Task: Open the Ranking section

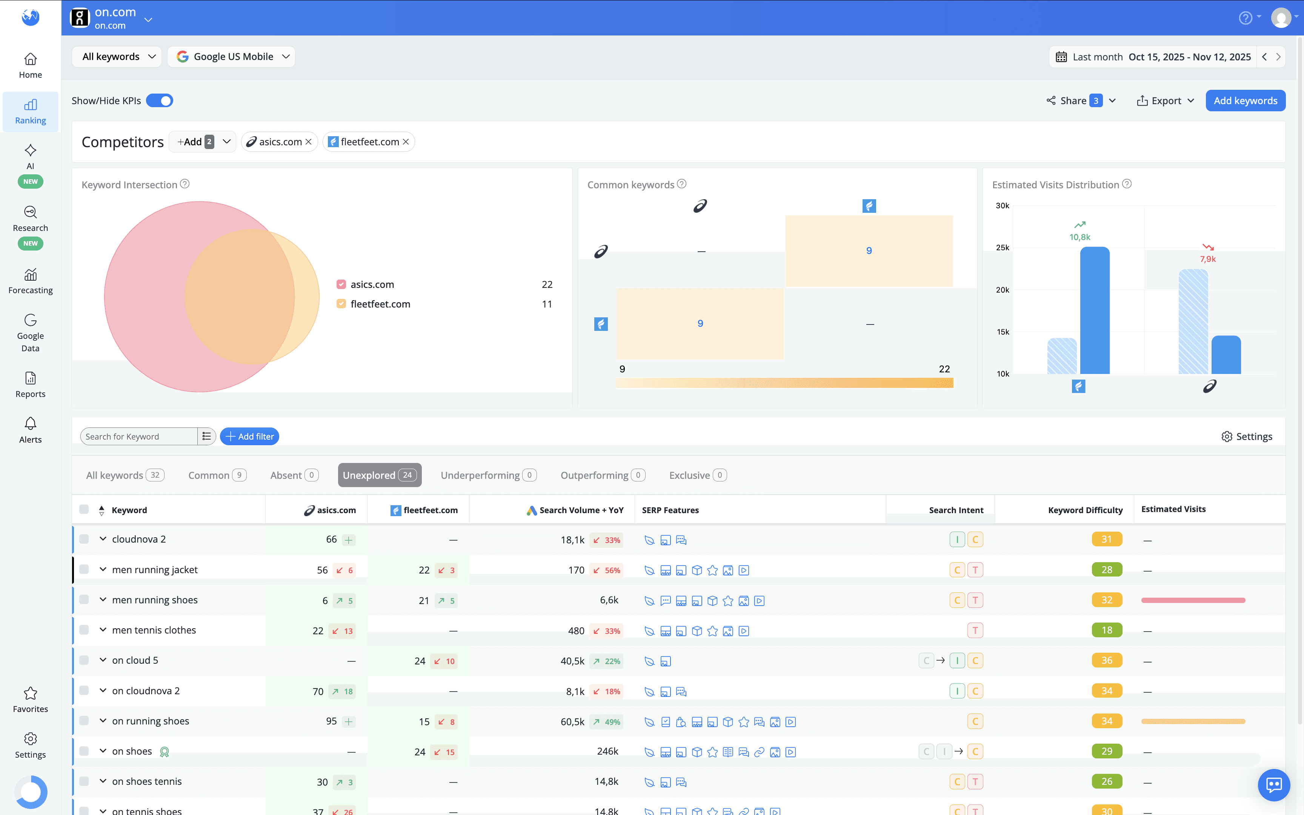Action: click(x=30, y=112)
